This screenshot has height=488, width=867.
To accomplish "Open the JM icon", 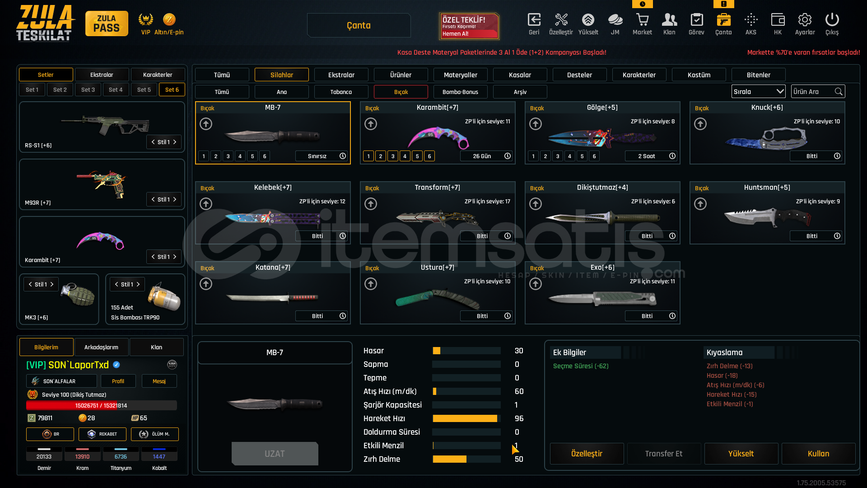I will pos(615,20).
